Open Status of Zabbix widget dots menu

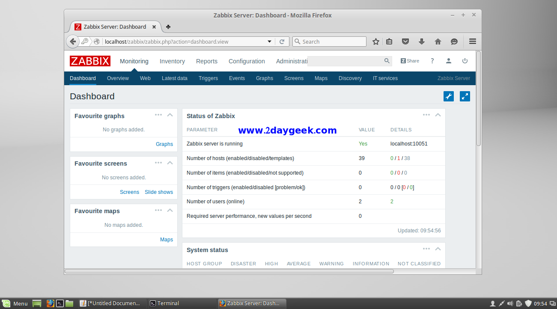[426, 115]
